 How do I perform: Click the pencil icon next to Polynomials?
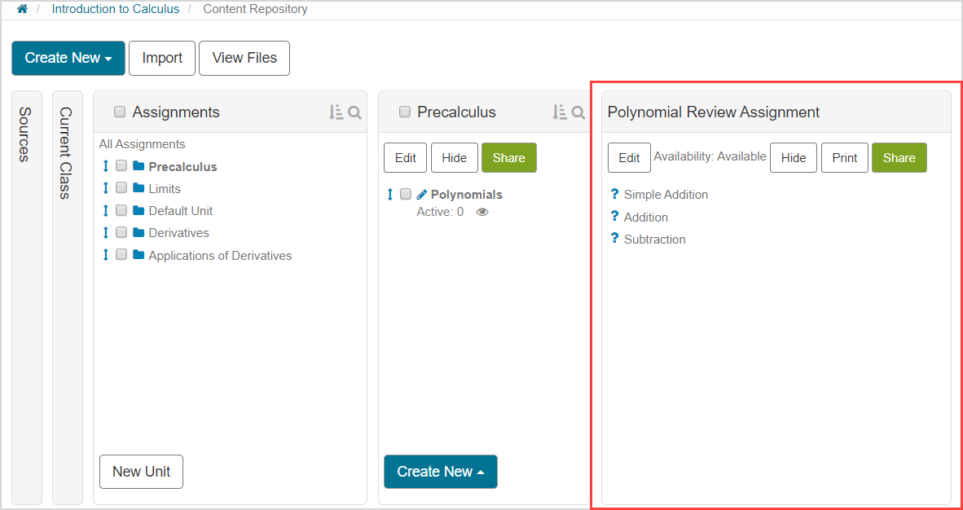(x=421, y=195)
